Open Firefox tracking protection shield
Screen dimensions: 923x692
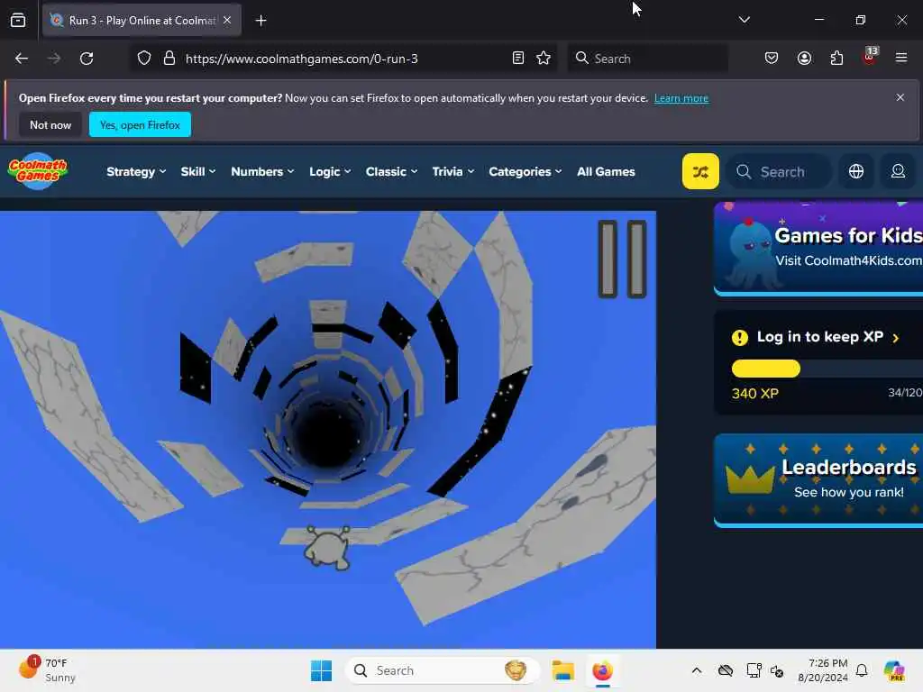144,59
